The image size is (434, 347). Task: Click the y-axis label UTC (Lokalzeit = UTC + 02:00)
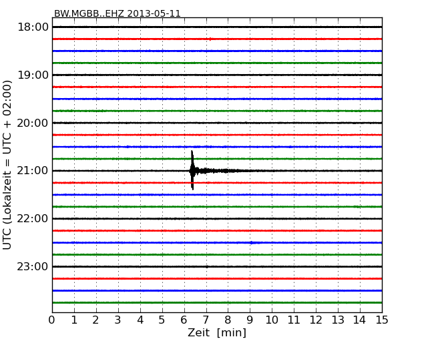pyautogui.click(x=7, y=165)
